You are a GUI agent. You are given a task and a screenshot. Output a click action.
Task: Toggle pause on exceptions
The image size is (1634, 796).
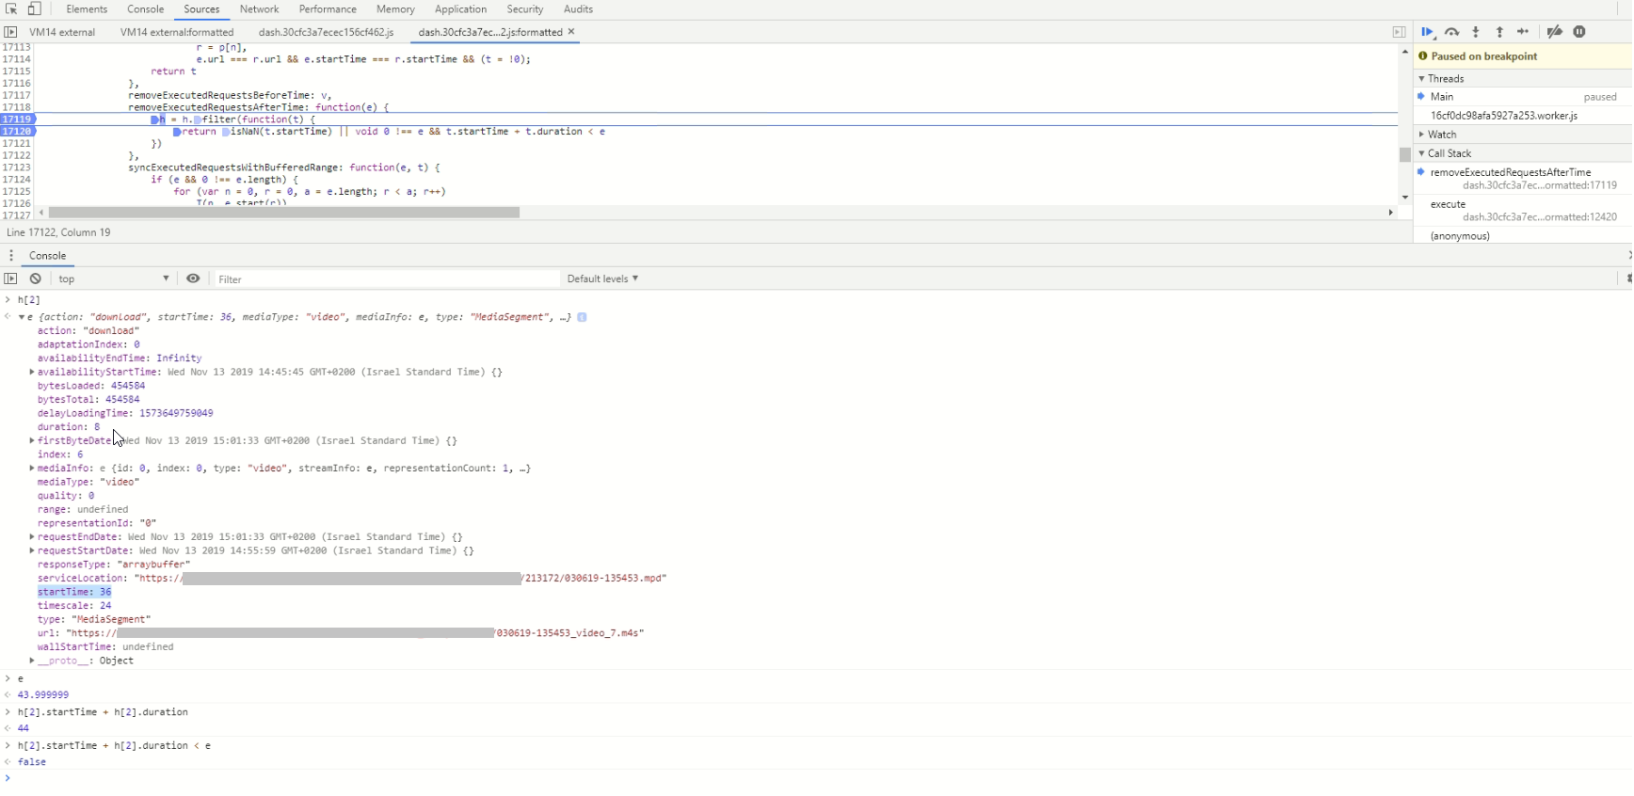[x=1579, y=32]
